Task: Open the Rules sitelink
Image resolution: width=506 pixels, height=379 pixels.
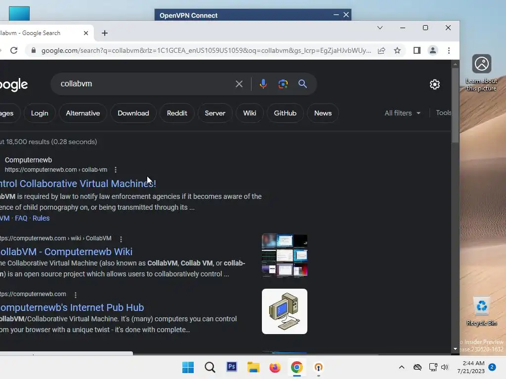Action: tap(41, 218)
